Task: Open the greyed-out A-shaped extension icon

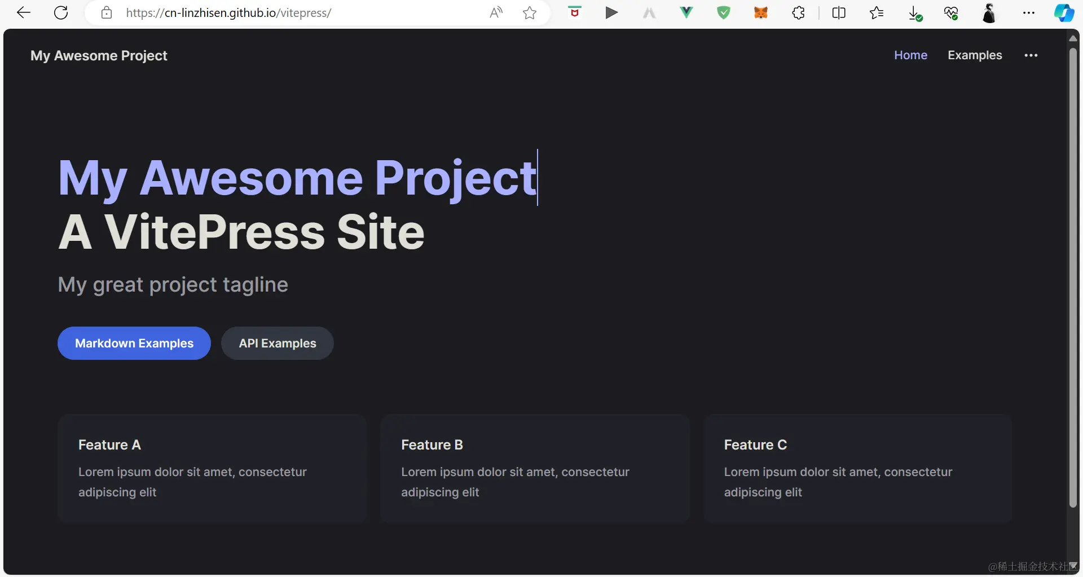Action: (x=649, y=12)
